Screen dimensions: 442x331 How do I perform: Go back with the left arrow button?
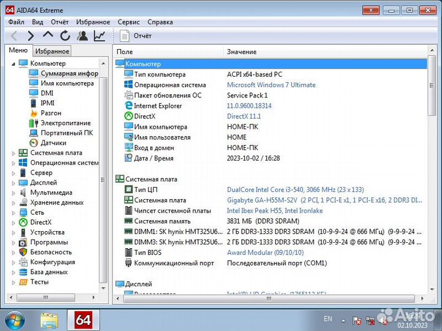coord(14,36)
